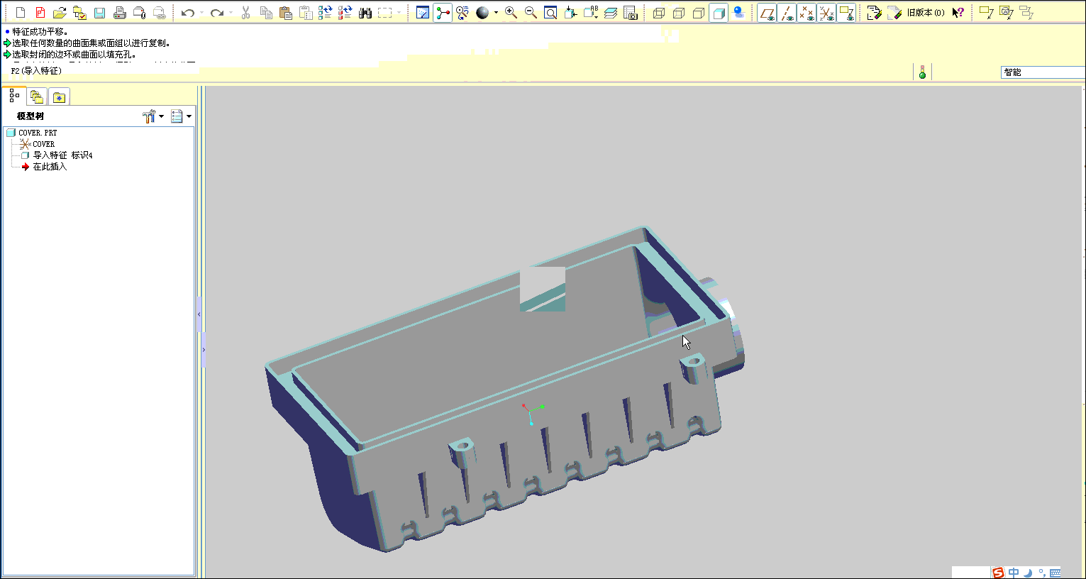Click the Paste Special icon
Screen dimensions: 1086x579
(306, 13)
